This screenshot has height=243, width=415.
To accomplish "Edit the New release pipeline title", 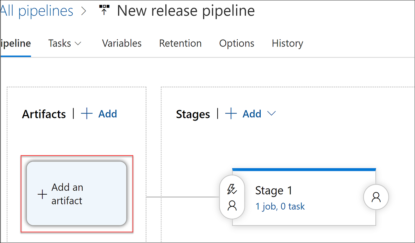I will click(x=186, y=11).
